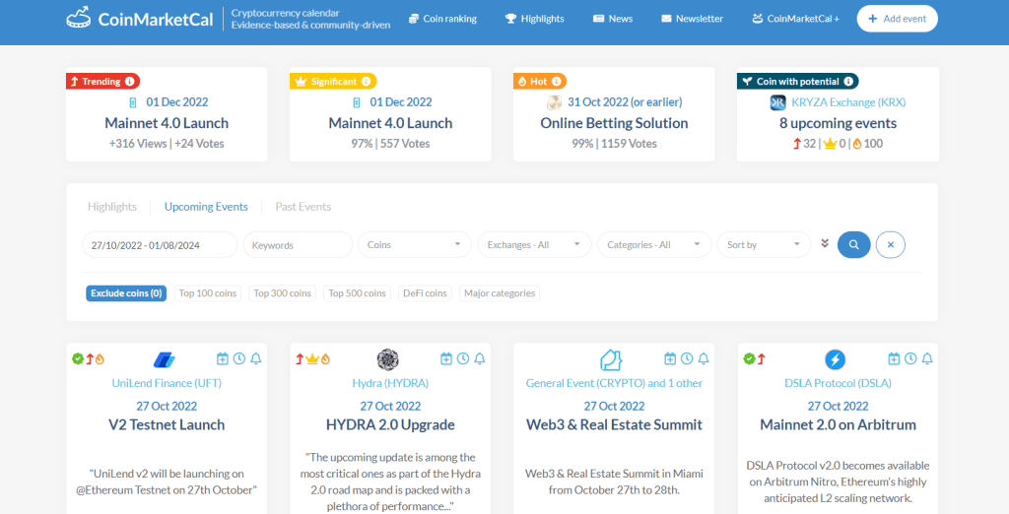Add DSLA Mainnet 2.0 event to calendar
1009x514 pixels.
(x=894, y=358)
